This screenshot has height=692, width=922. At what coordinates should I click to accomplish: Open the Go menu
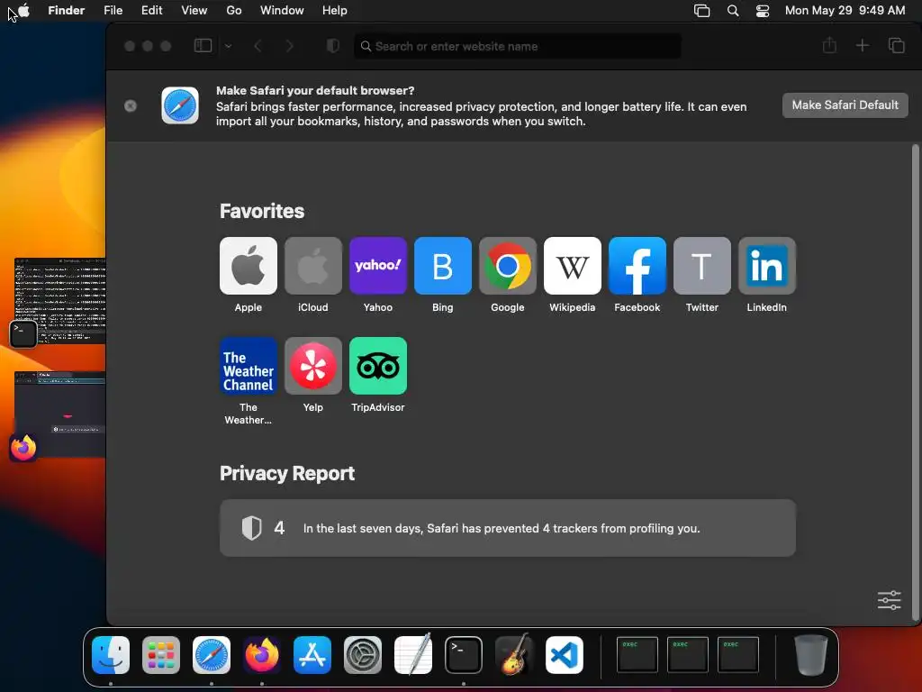point(234,11)
